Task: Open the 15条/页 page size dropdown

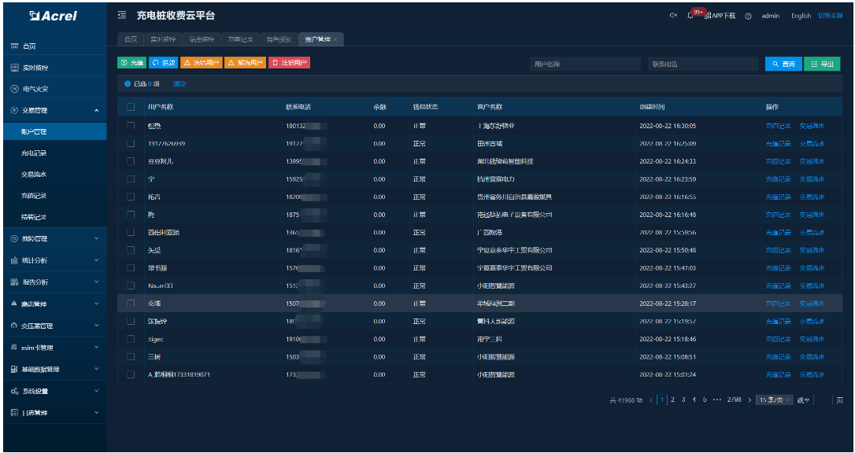Action: point(774,400)
